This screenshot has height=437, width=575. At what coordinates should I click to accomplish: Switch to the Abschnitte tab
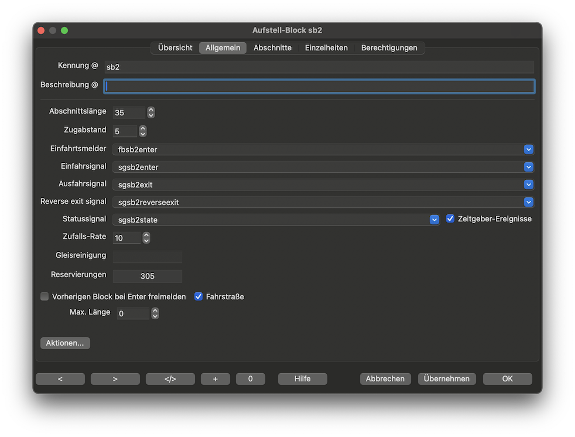272,48
